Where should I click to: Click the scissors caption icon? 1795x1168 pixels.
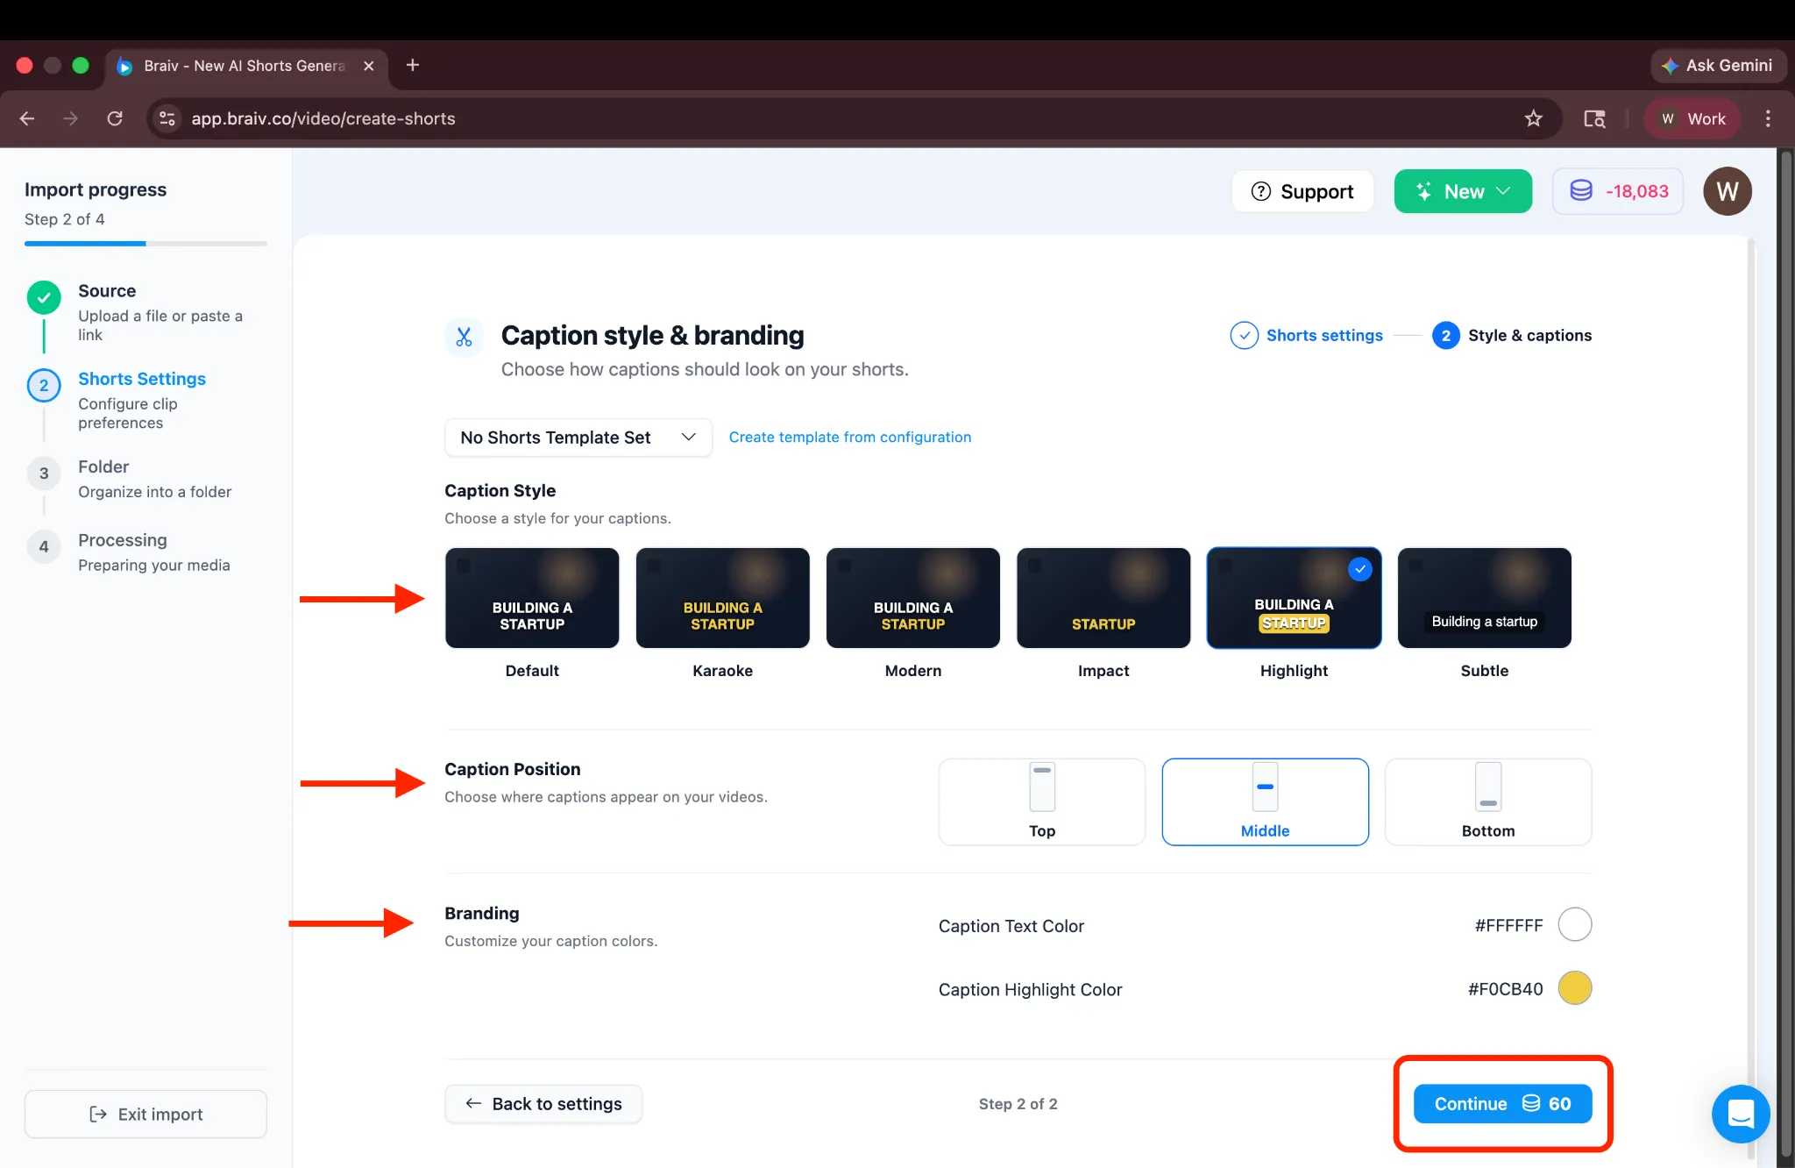pyautogui.click(x=464, y=337)
